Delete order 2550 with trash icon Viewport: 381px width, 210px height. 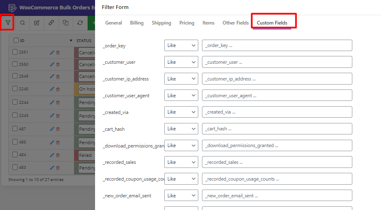coord(58,65)
